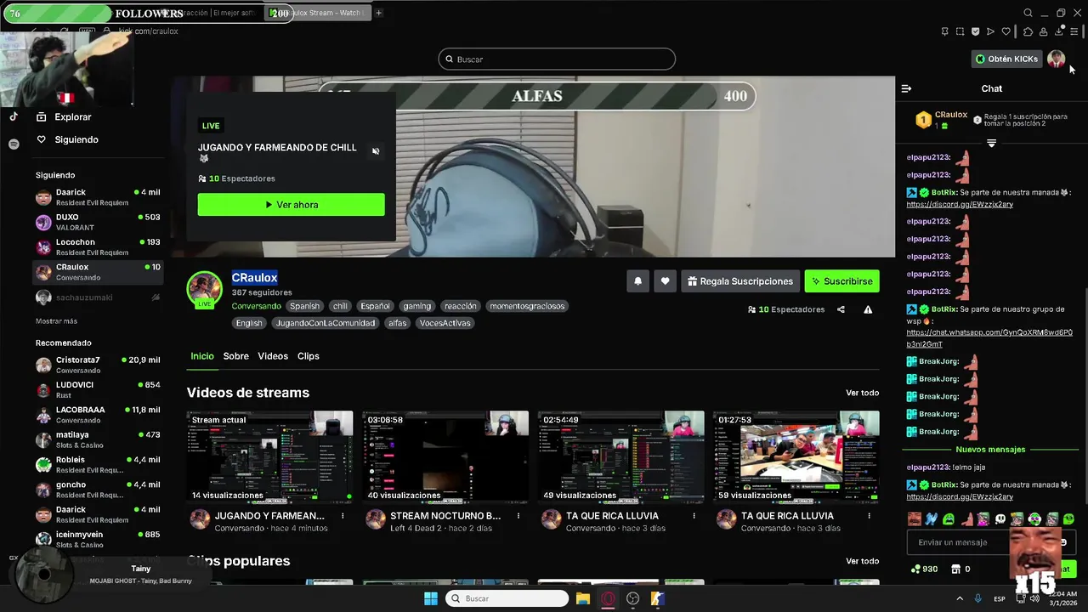Open the Videos tab
This screenshot has width=1088, height=612.
coord(273,356)
